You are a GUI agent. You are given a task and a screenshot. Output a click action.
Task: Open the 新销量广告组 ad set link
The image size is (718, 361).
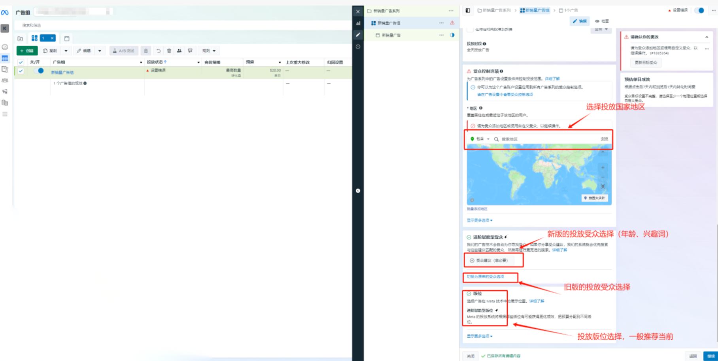pos(62,73)
